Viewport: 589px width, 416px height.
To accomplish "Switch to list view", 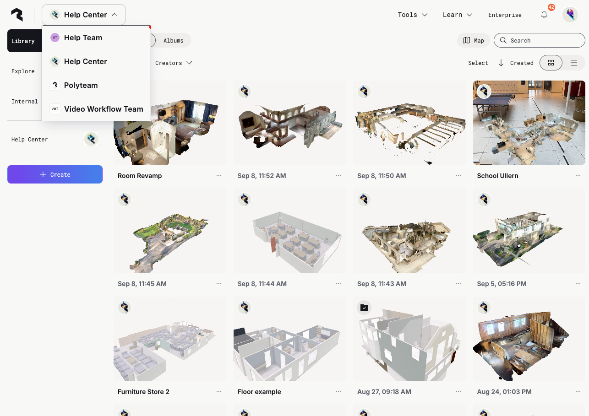I will (x=573, y=63).
